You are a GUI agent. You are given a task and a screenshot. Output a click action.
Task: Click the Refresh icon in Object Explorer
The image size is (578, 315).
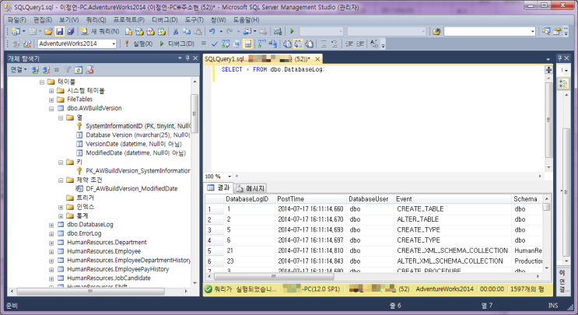pyautogui.click(x=79, y=70)
